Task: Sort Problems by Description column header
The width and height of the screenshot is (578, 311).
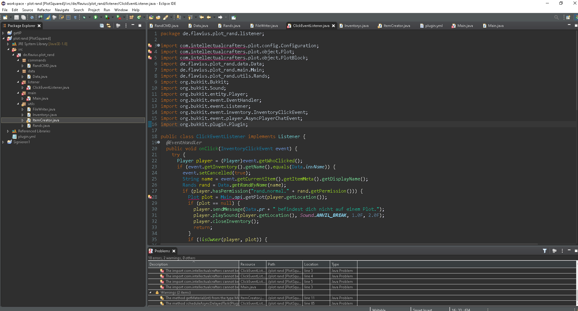Action: point(193,264)
